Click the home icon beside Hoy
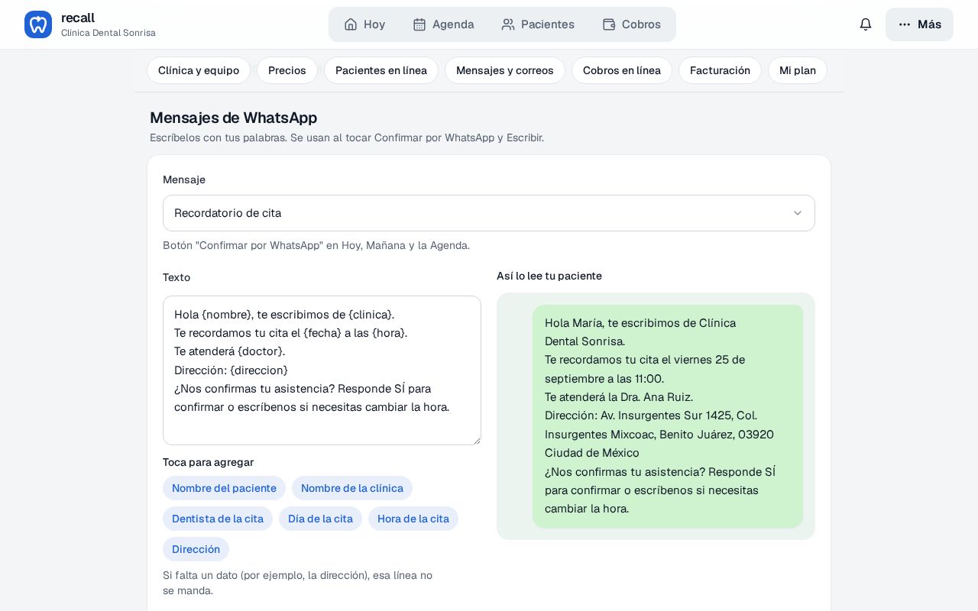The width and height of the screenshot is (978, 611). (351, 24)
